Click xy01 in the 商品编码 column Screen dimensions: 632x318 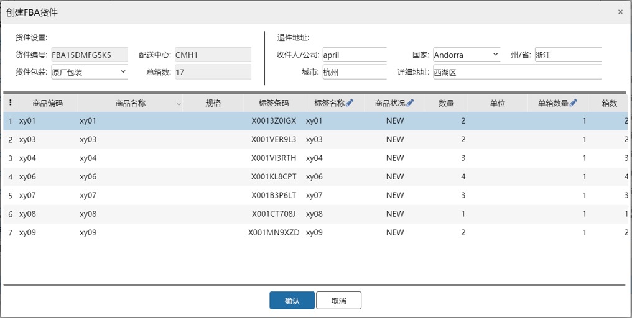click(x=27, y=120)
